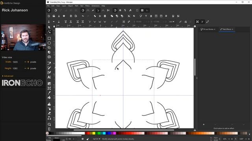Select the Stars and Polygons tool
This screenshot has height=141, width=252.
pyautogui.click(x=49, y=48)
